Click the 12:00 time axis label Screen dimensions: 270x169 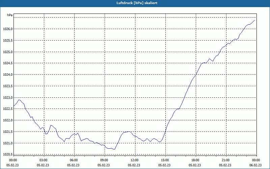[134, 160]
